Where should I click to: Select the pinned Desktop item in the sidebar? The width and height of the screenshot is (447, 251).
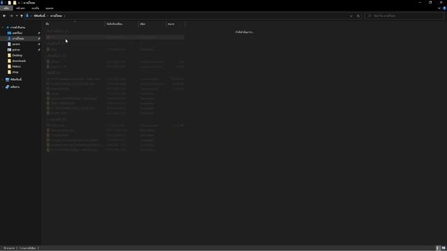(x=17, y=33)
